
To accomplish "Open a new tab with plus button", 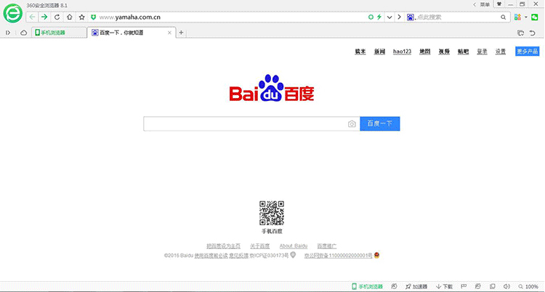I will click(x=181, y=33).
